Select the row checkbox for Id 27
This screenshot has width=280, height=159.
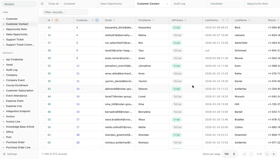click(42, 43)
